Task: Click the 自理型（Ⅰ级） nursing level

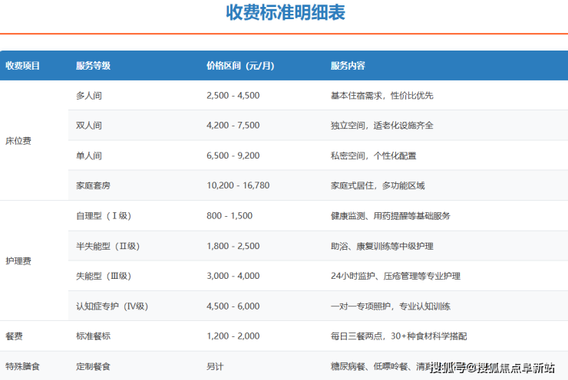Action: point(107,216)
